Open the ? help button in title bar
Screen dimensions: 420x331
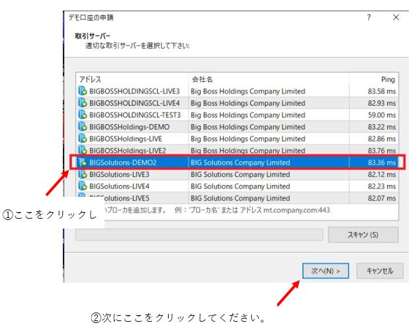[x=369, y=17]
